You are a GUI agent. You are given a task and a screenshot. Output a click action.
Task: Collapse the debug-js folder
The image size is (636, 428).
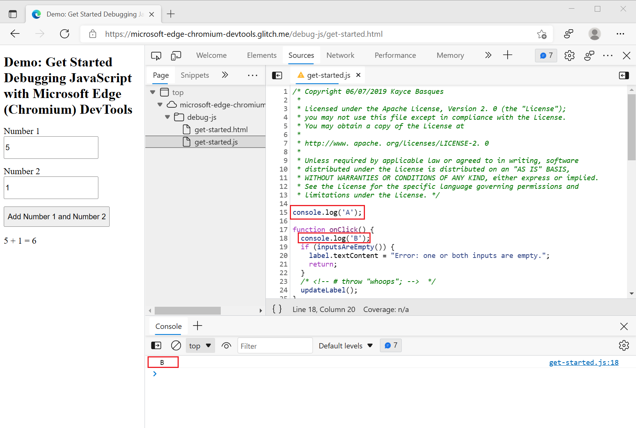click(167, 117)
